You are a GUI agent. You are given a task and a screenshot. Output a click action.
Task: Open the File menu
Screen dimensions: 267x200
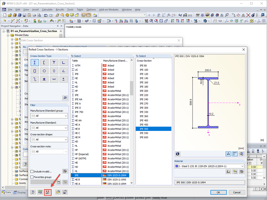click(x=10, y=9)
